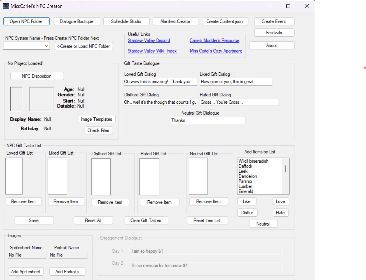Screen dimensions: 366x280
Task: Open the Festivals window
Action: point(274,33)
